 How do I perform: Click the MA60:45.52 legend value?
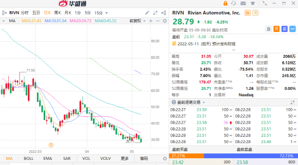105,21
